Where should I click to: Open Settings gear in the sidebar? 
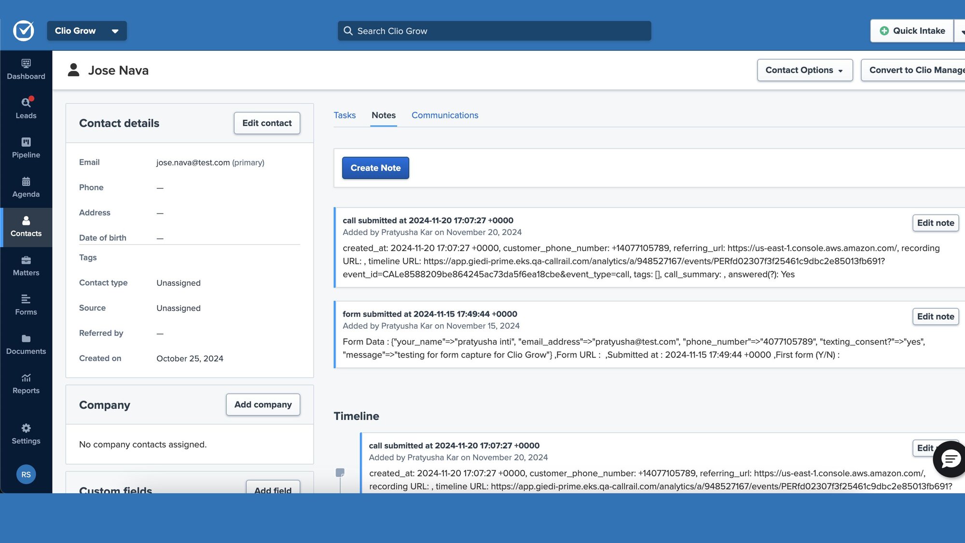[x=26, y=434]
